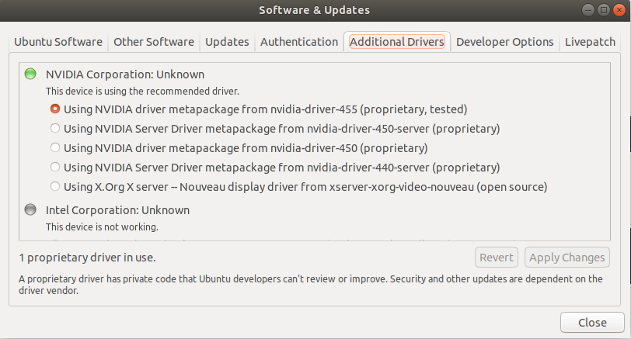Click 'Intel Corporation: Unknown' heading
631x339 pixels.
pyautogui.click(x=117, y=210)
